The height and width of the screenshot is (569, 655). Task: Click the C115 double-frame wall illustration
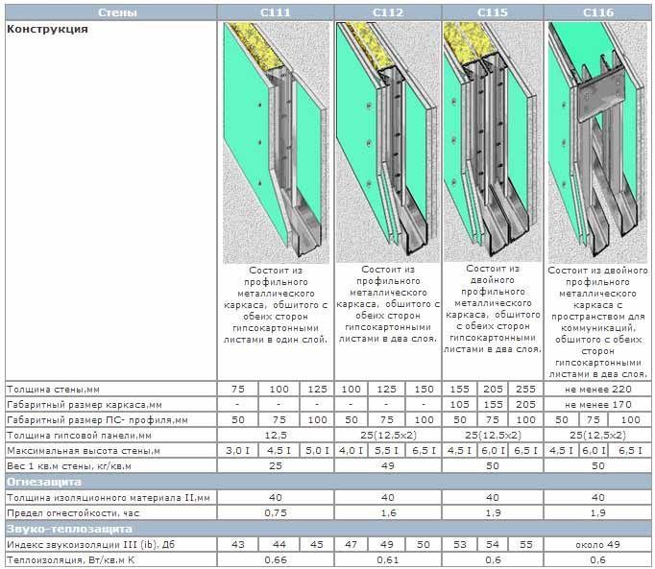(x=493, y=142)
